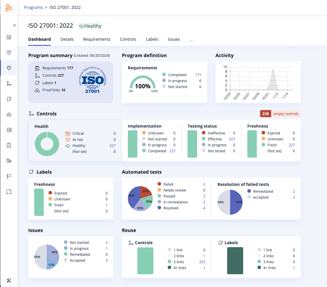This screenshot has height=287, width=327.
Task: Select the package icon in the sidebar
Action: (9, 53)
